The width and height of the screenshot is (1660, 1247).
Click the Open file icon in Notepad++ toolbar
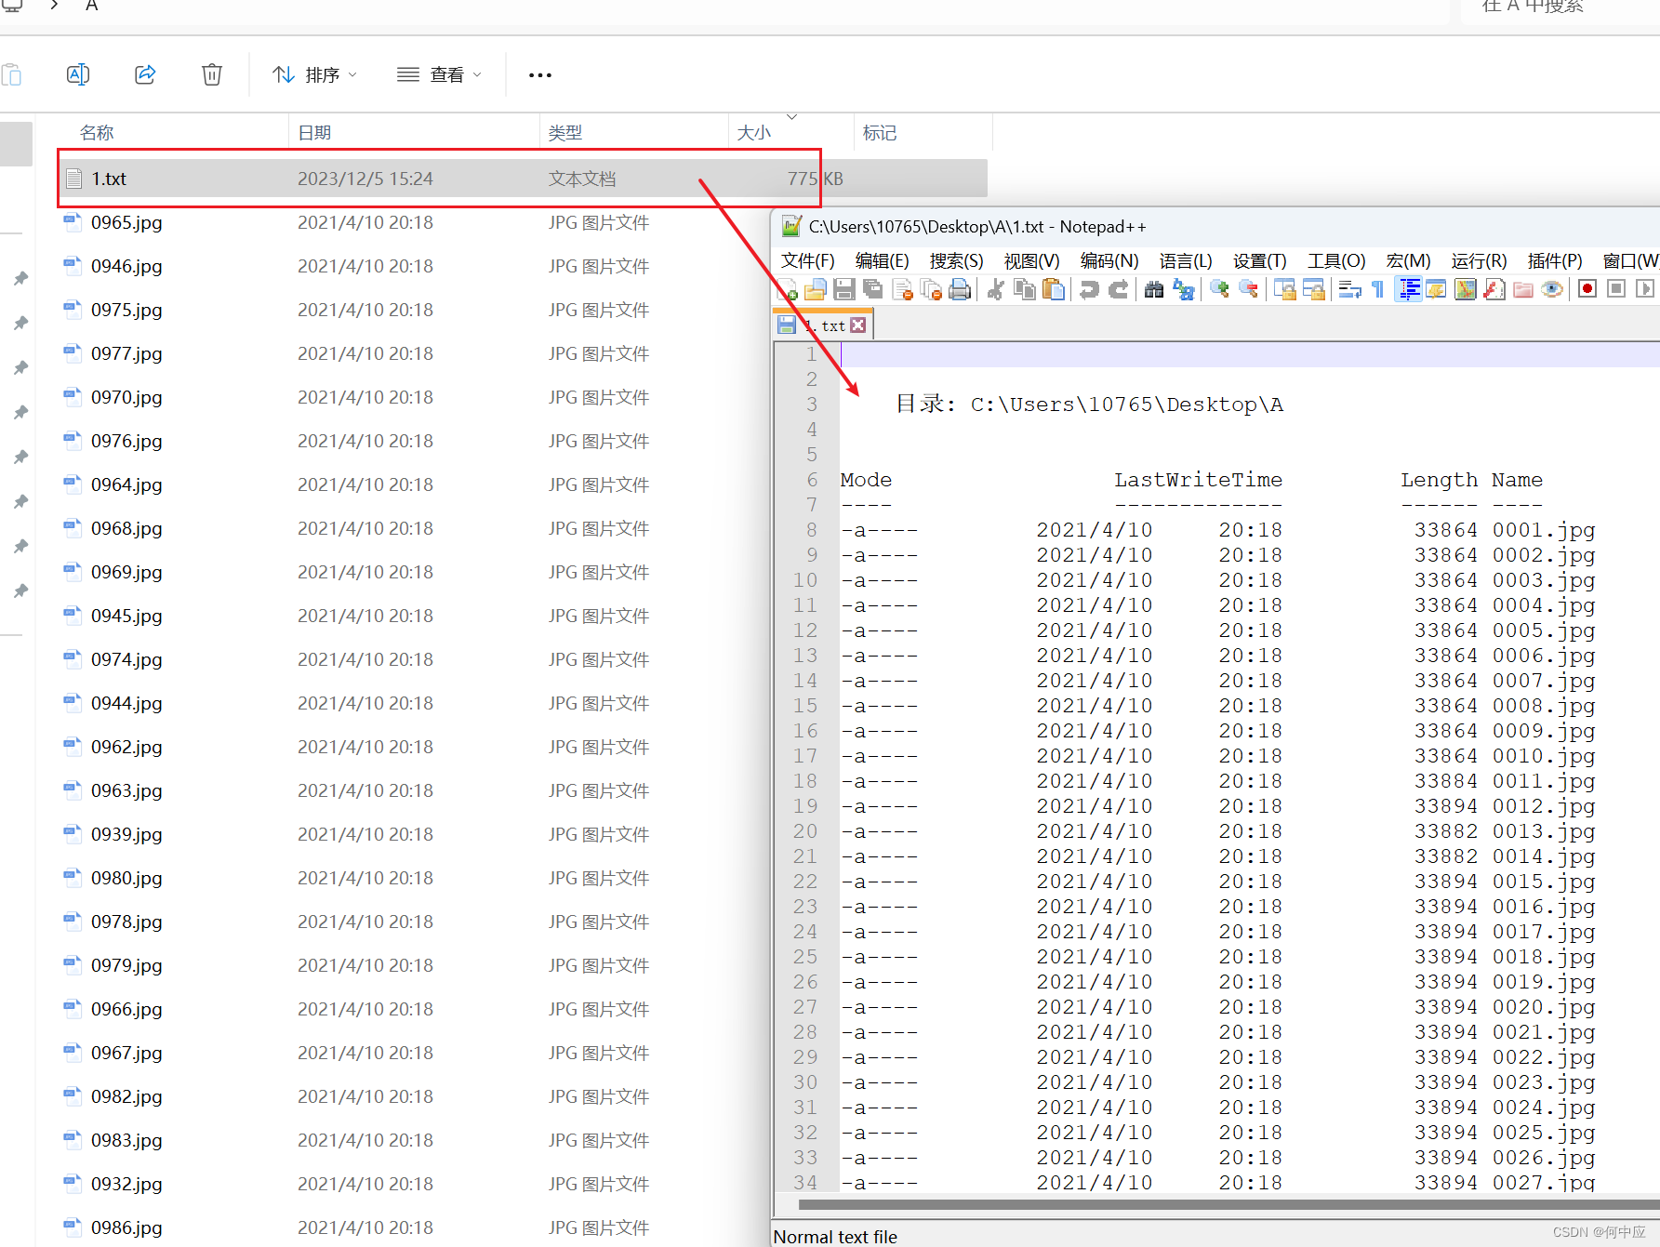pos(816,290)
